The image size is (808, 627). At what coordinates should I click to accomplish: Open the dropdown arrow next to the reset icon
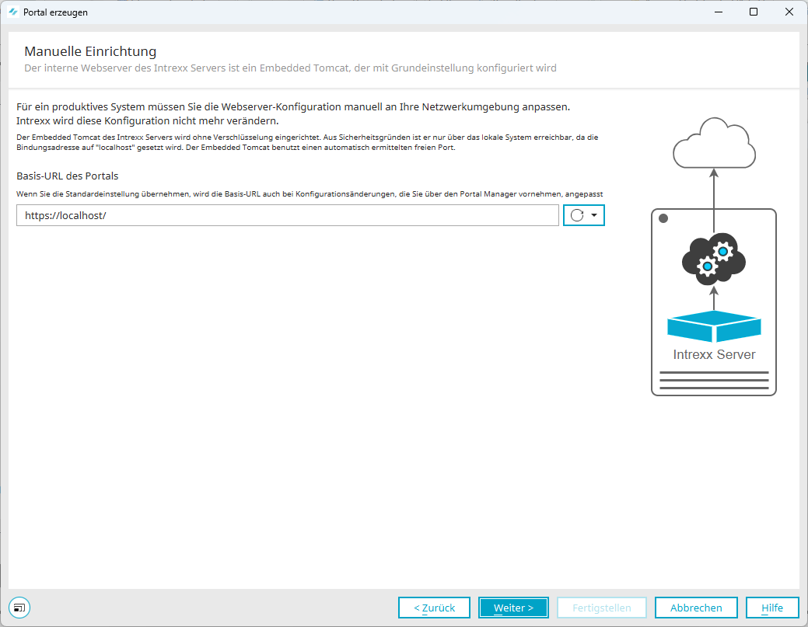click(594, 215)
